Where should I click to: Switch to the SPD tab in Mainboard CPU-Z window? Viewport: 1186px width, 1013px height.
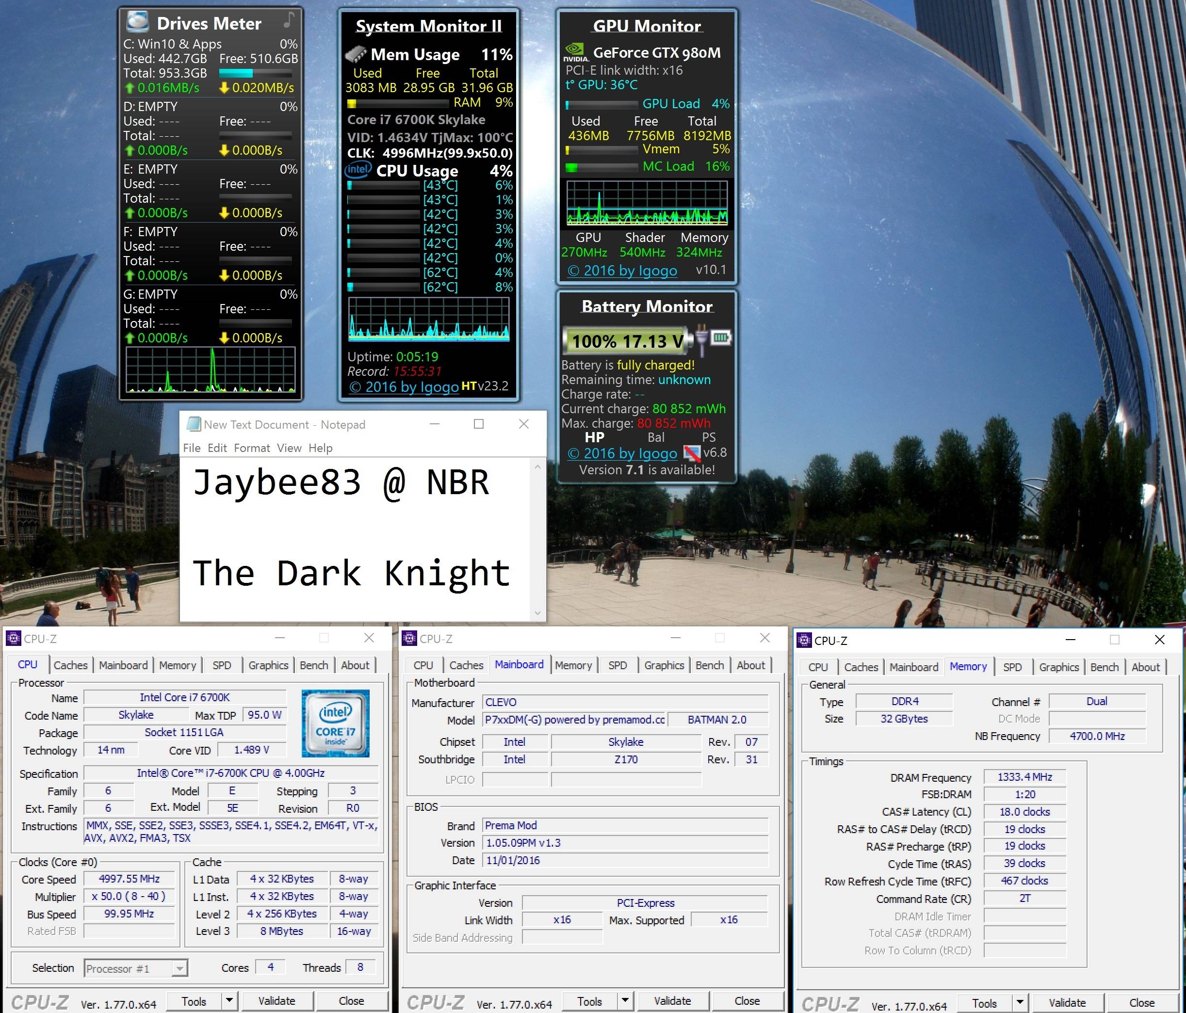pos(617,665)
